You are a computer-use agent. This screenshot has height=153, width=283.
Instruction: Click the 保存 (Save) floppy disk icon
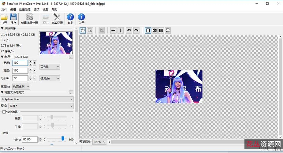[x=13, y=19]
